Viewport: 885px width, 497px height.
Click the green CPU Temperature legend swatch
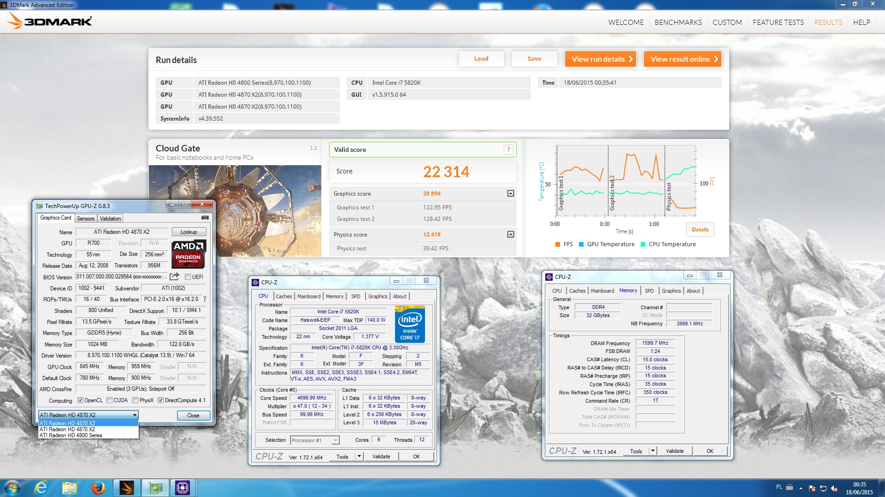click(643, 244)
